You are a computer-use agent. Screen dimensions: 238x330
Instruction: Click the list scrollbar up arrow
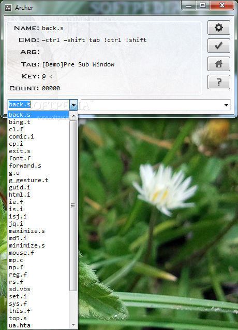pos(73,116)
